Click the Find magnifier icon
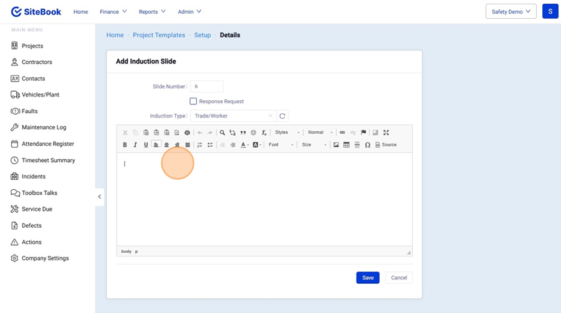 (222, 133)
